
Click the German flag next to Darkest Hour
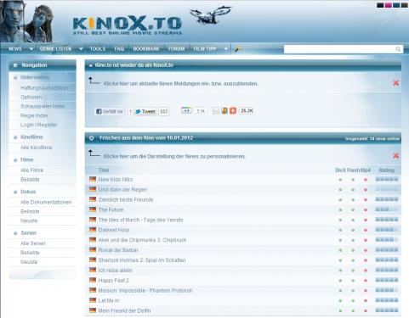(x=93, y=230)
